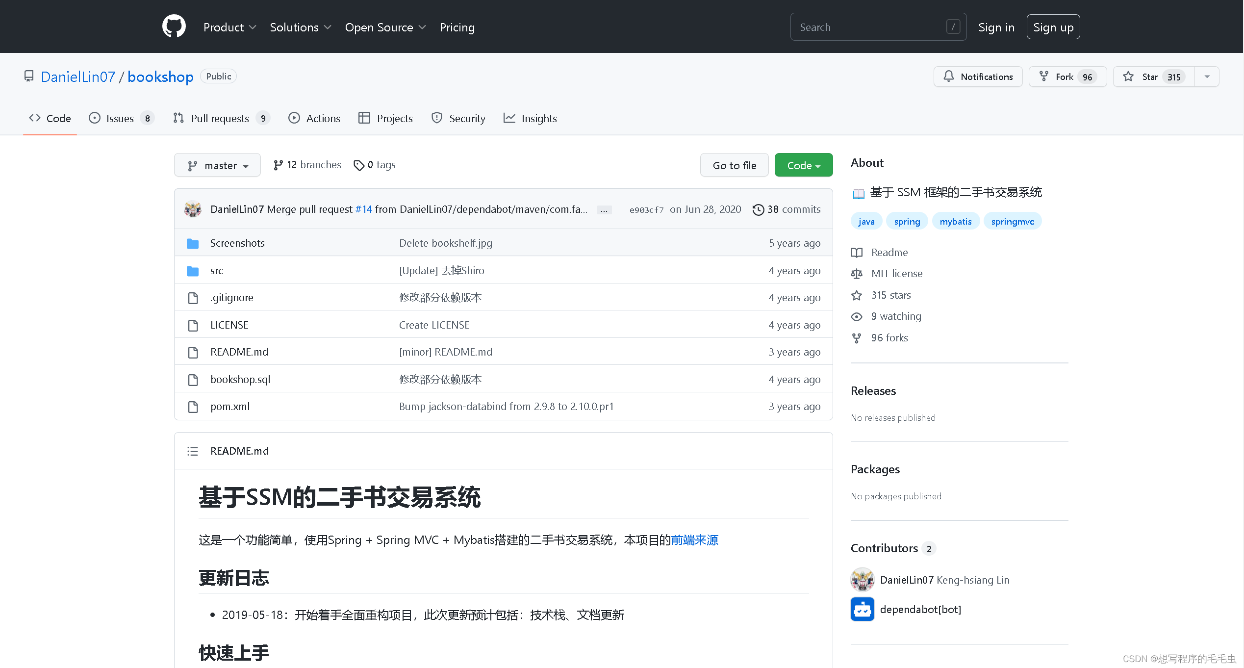The image size is (1244, 668).
Task: Open commit hash e903cf7
Action: point(646,210)
